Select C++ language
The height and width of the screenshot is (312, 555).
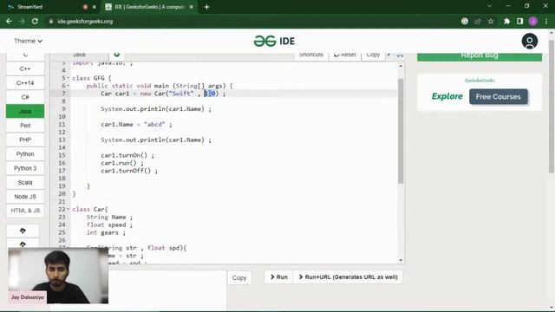click(25, 68)
